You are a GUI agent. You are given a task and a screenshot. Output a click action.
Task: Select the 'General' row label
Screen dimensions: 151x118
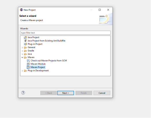(x=31, y=47)
